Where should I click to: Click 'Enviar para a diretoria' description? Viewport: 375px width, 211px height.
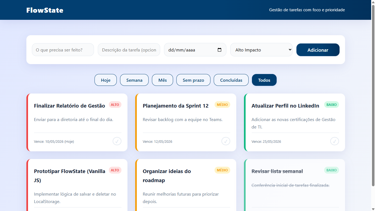click(x=74, y=119)
